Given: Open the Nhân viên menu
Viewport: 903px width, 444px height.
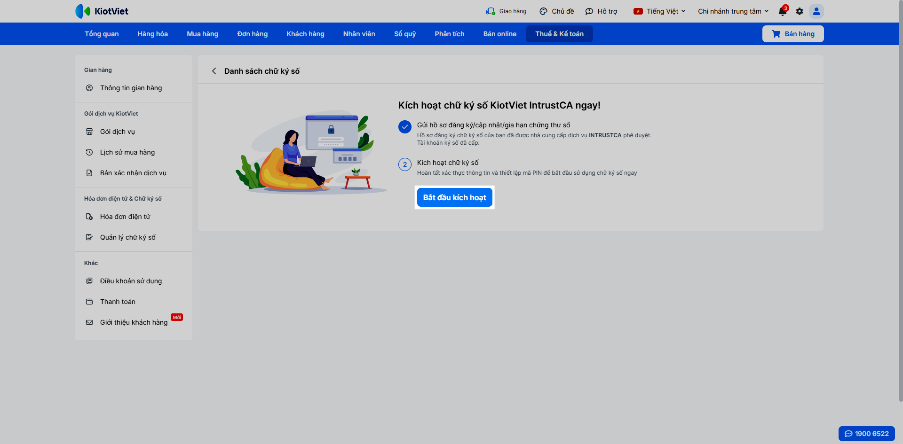Looking at the screenshot, I should [359, 34].
